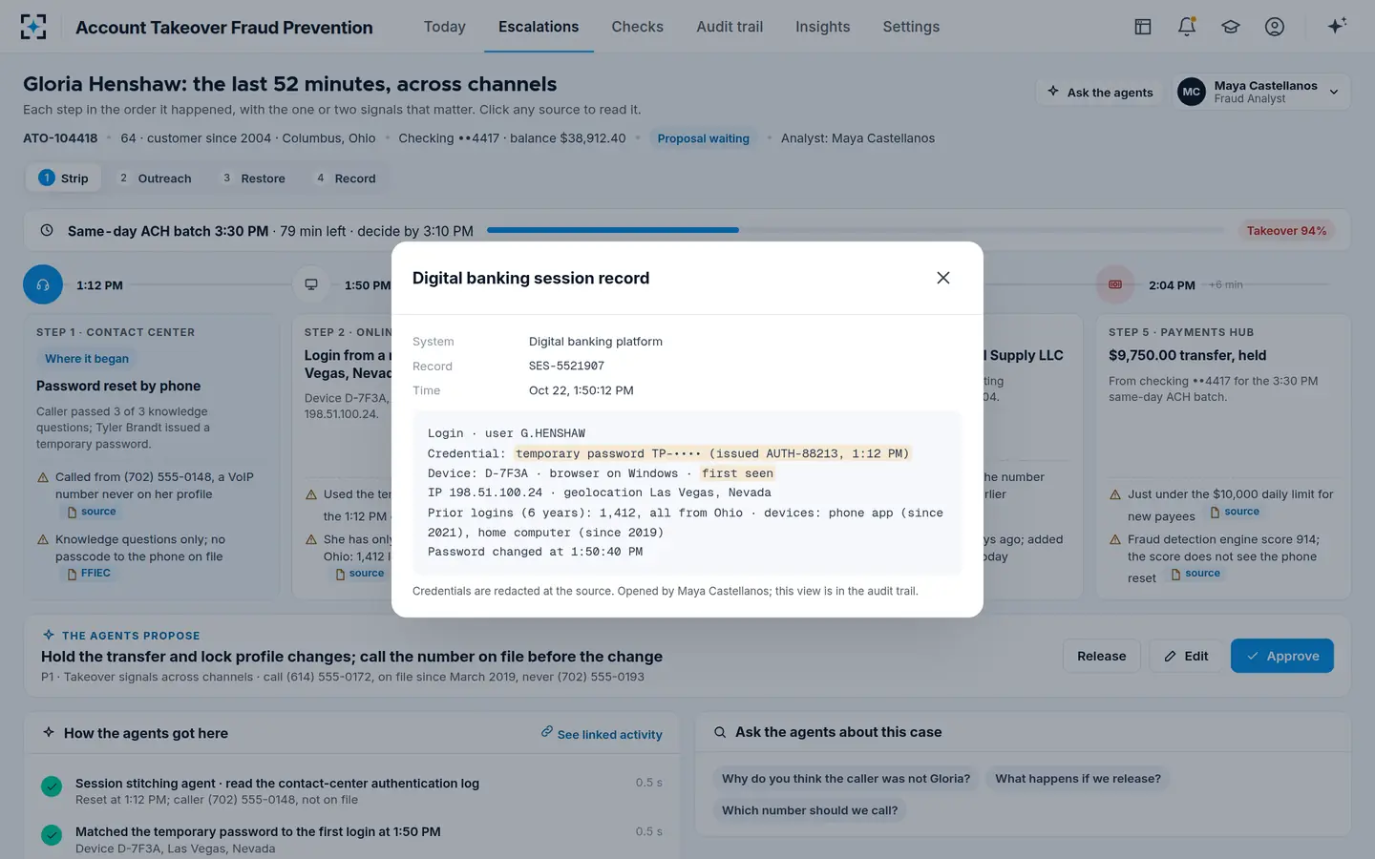1375x859 pixels.
Task: Click the green check beside Session stitching agent
Action: tap(52, 786)
